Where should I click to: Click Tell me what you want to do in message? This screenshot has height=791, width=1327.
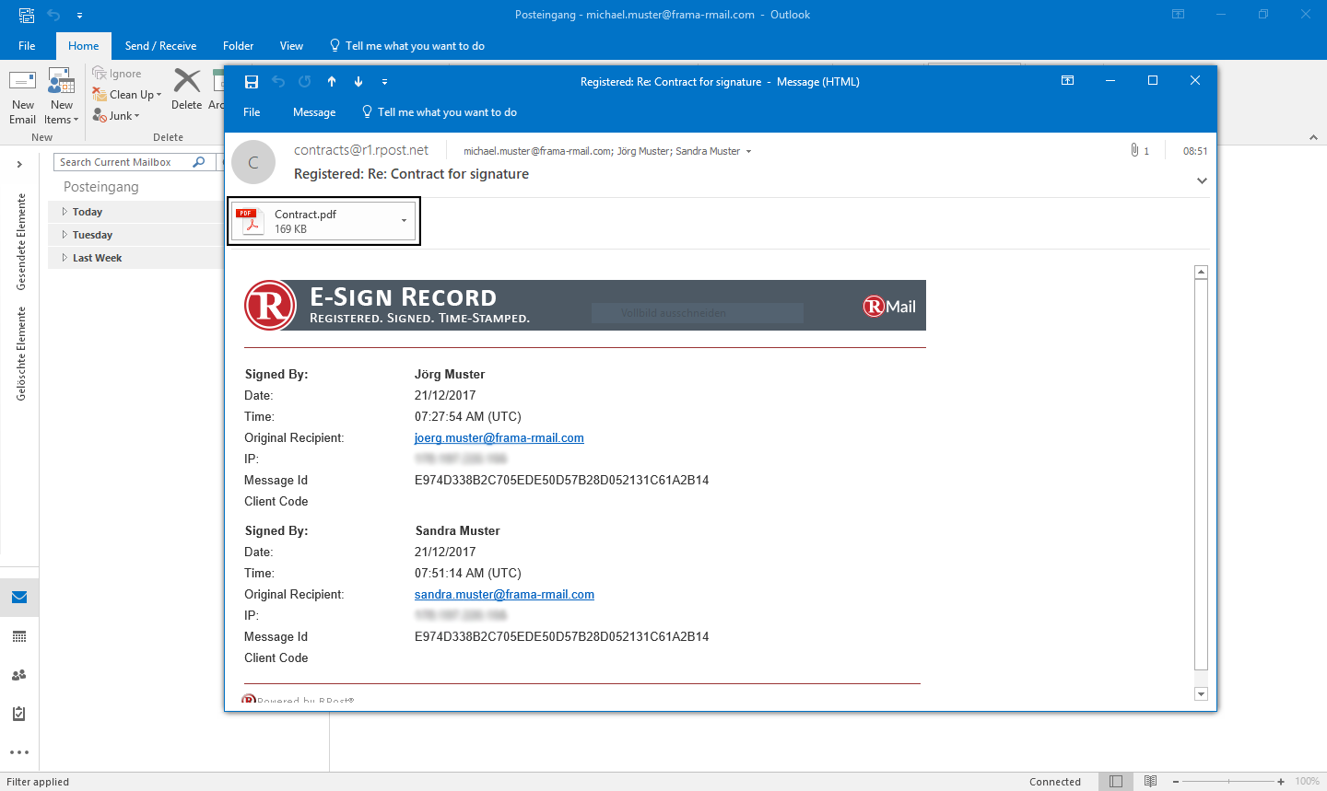click(x=440, y=112)
